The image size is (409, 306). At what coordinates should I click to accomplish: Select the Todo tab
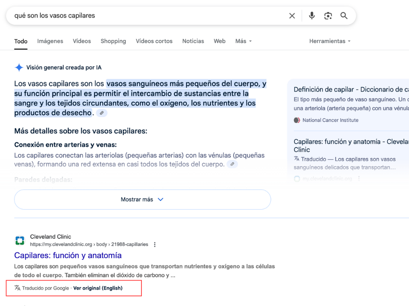21,41
